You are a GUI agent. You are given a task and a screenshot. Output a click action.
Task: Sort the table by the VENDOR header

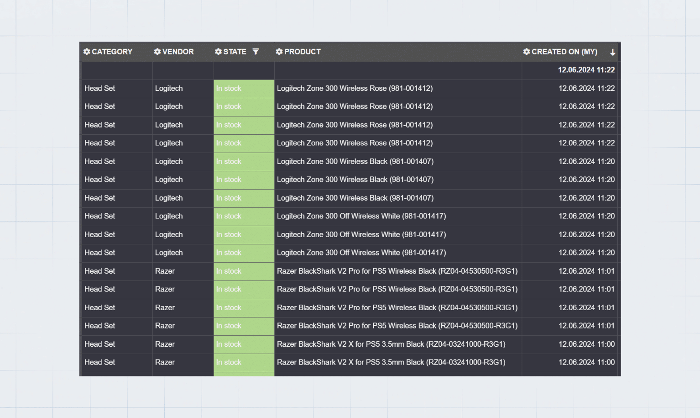(178, 52)
